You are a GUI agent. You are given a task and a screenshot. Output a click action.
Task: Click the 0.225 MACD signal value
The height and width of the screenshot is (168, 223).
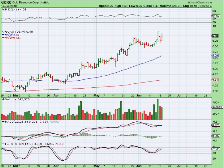pyautogui.click(x=44, y=122)
